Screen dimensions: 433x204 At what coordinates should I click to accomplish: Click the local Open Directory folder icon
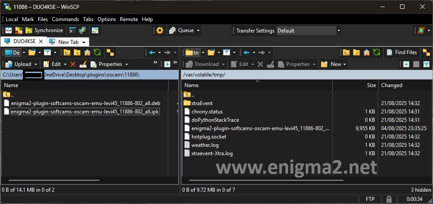click(32, 52)
